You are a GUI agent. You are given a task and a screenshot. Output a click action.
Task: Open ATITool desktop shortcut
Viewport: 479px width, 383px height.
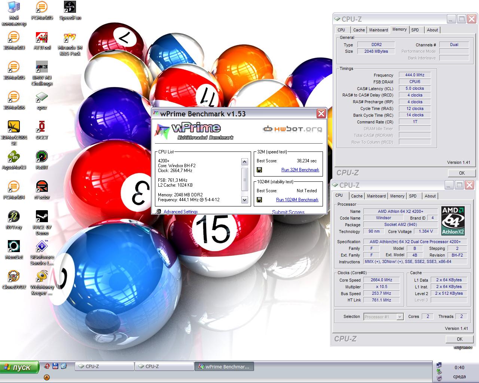point(42,40)
